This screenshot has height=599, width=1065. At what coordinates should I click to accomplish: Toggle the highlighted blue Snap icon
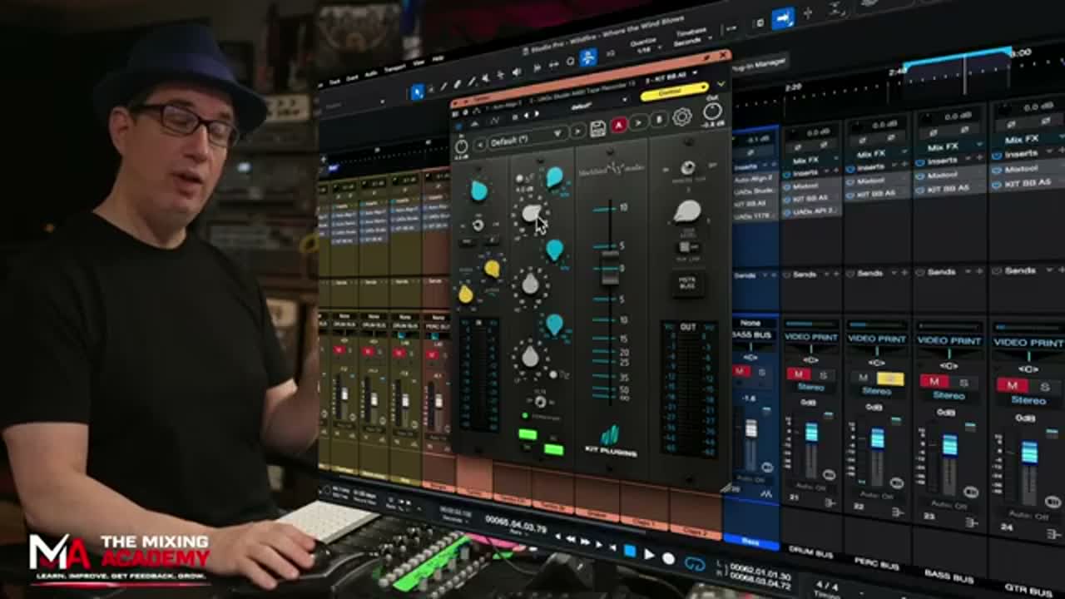[x=588, y=57]
